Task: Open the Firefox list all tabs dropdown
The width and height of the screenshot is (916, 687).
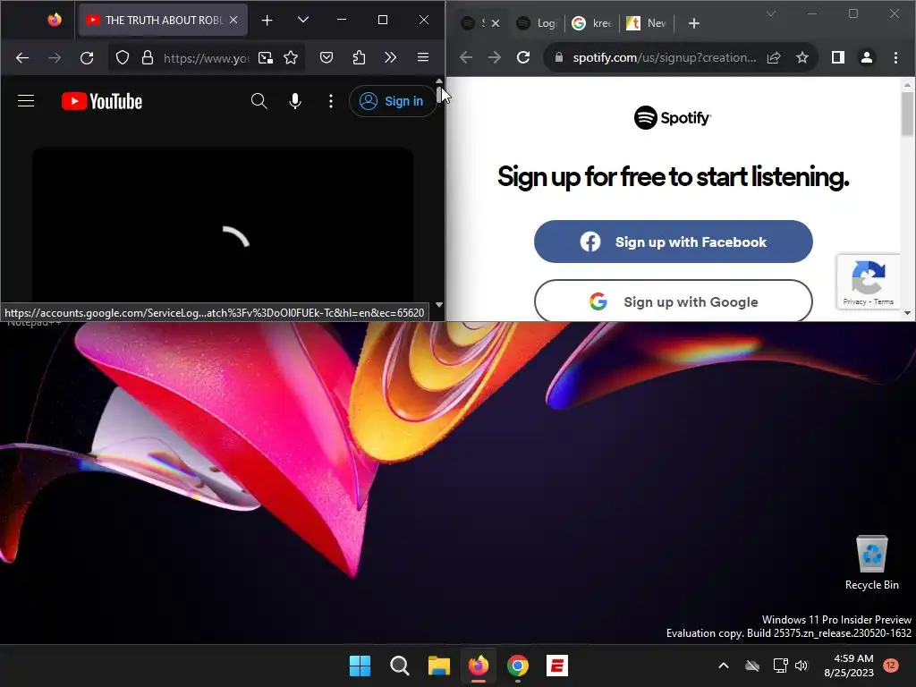Action: [x=302, y=21]
